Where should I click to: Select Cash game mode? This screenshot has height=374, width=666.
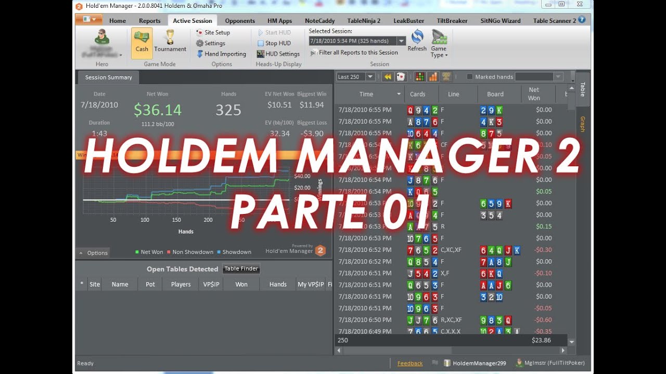[142, 42]
